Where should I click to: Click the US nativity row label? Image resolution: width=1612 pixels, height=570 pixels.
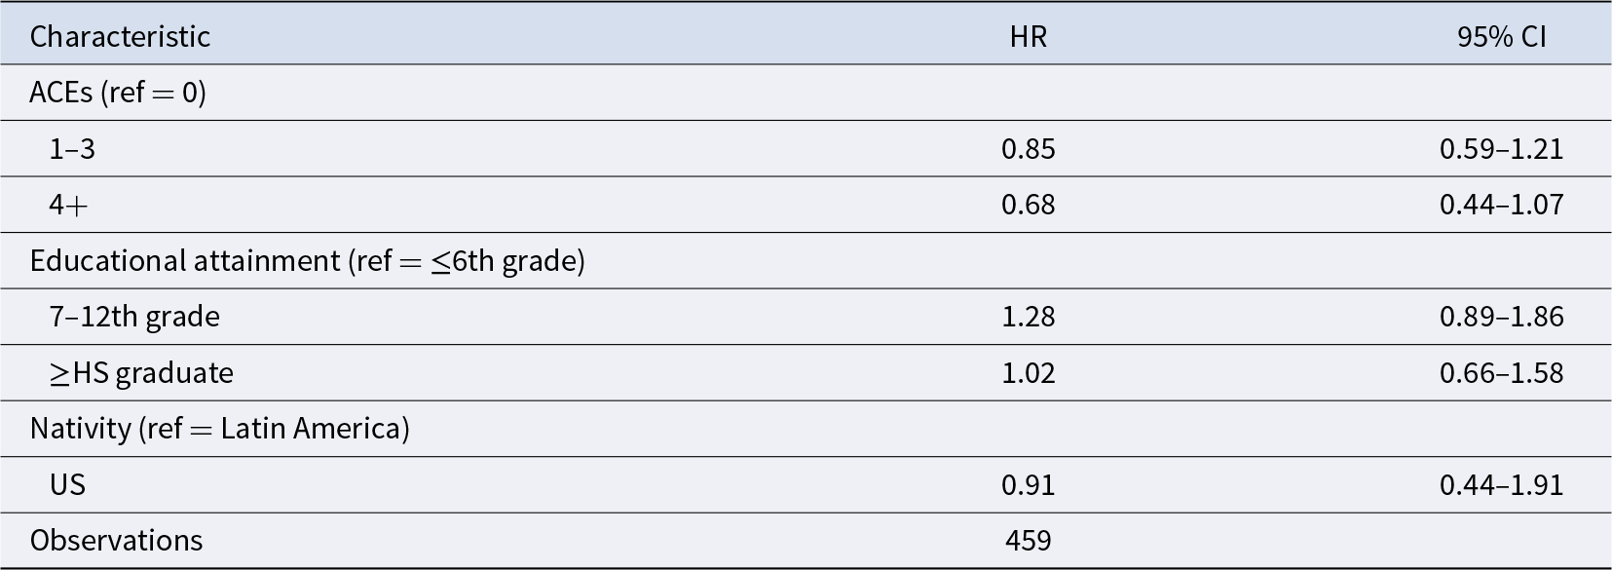(67, 485)
